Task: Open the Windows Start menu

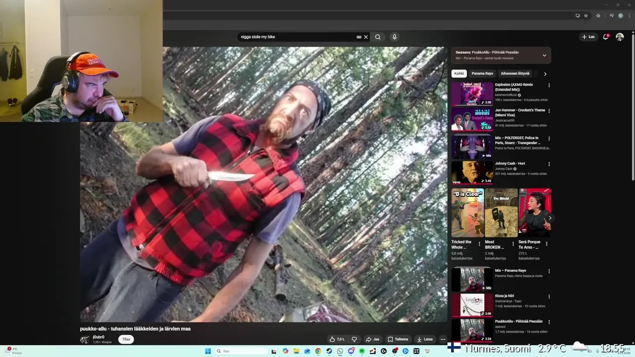Action: 208,351
